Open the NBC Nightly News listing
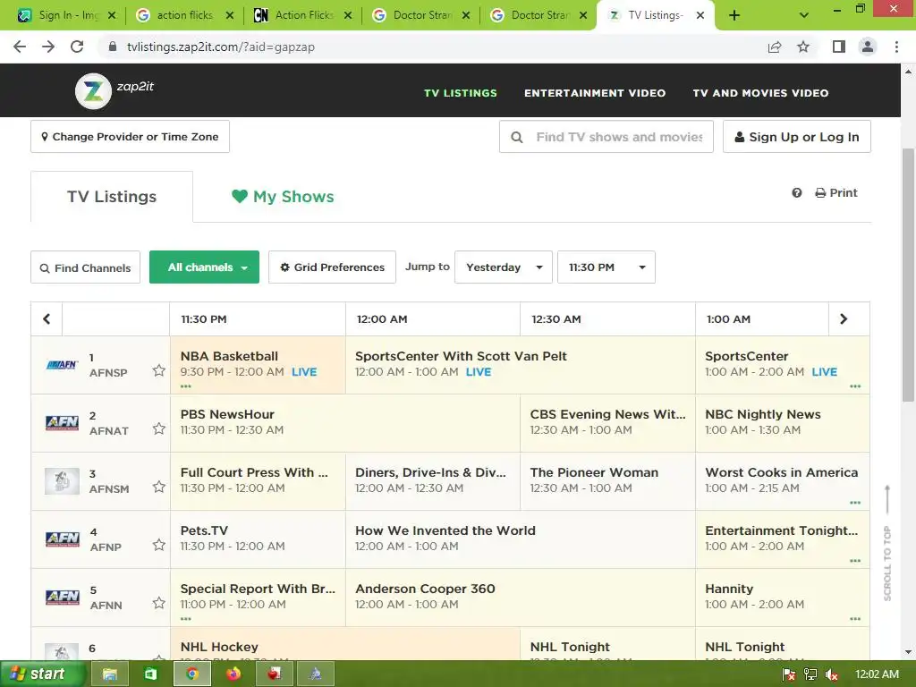The image size is (916, 687). click(x=782, y=422)
